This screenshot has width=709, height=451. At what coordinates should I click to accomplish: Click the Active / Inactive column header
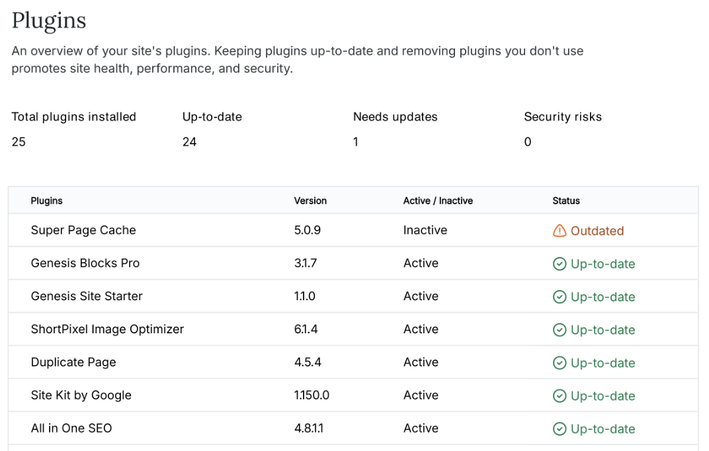438,200
